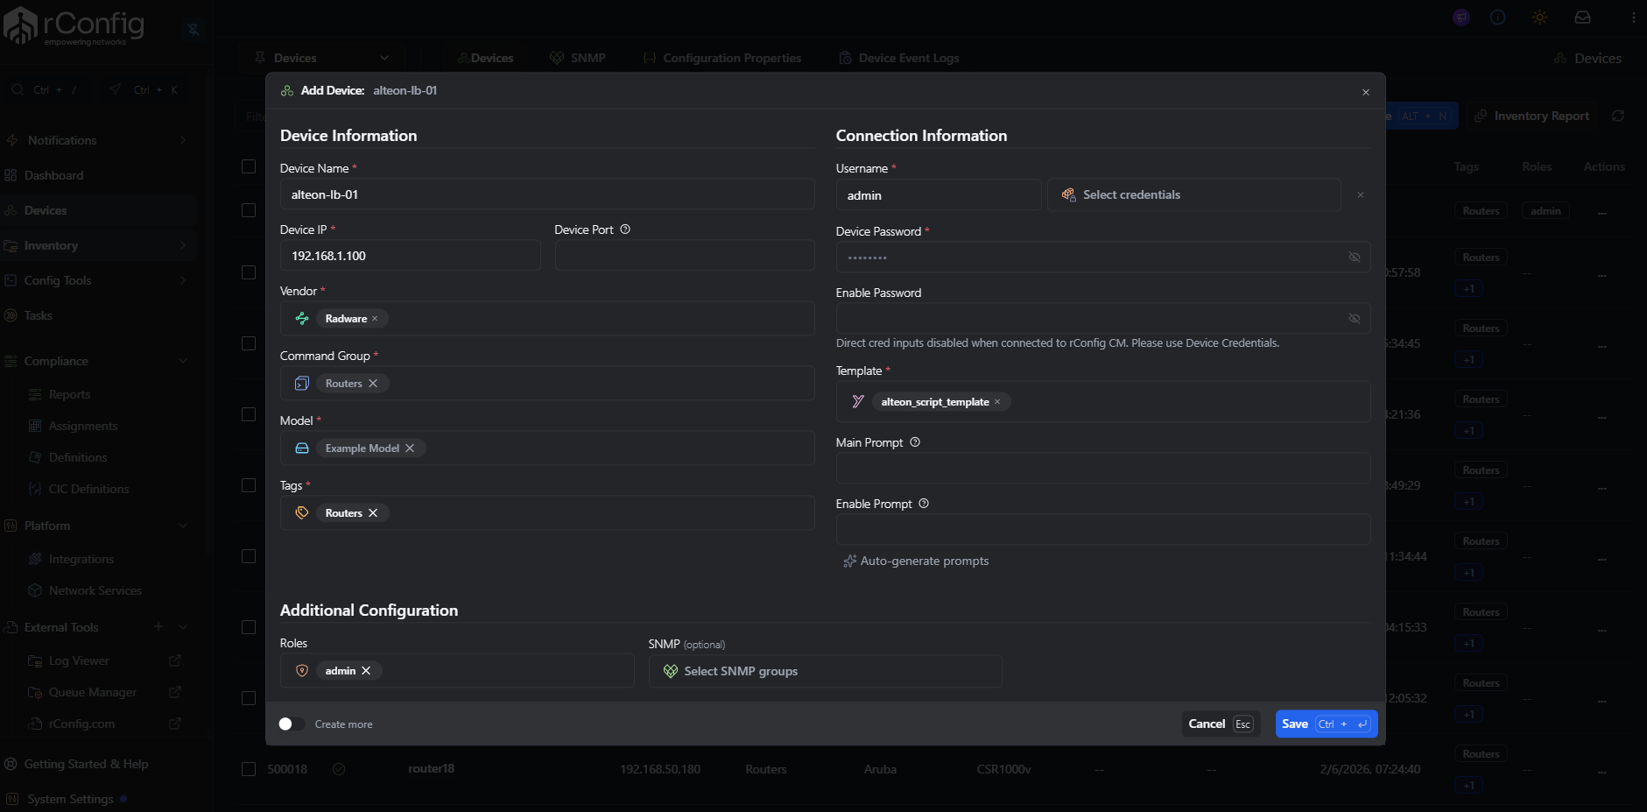The width and height of the screenshot is (1647, 812).
Task: Open System Settings
Action: [70, 799]
